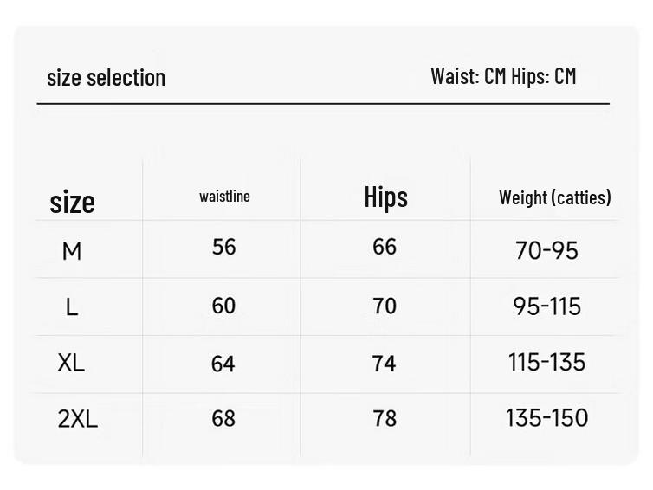Click waistline value 68 for size 2XL
The height and width of the screenshot is (490, 653).
tap(223, 419)
